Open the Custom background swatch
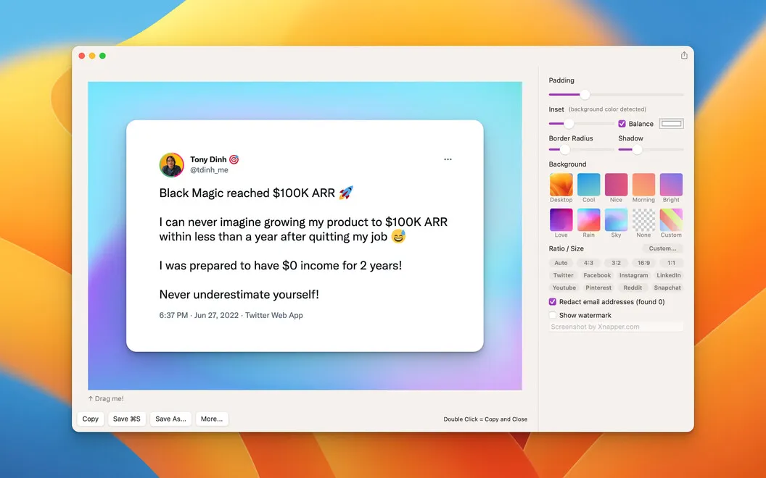The width and height of the screenshot is (766, 478). [671, 219]
